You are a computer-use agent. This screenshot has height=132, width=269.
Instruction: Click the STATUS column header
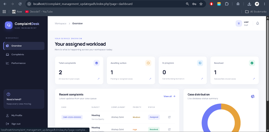coord(151,107)
